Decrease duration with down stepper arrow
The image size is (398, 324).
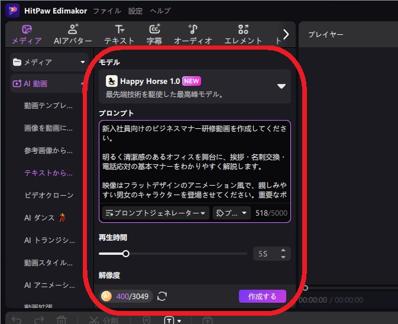tap(283, 257)
